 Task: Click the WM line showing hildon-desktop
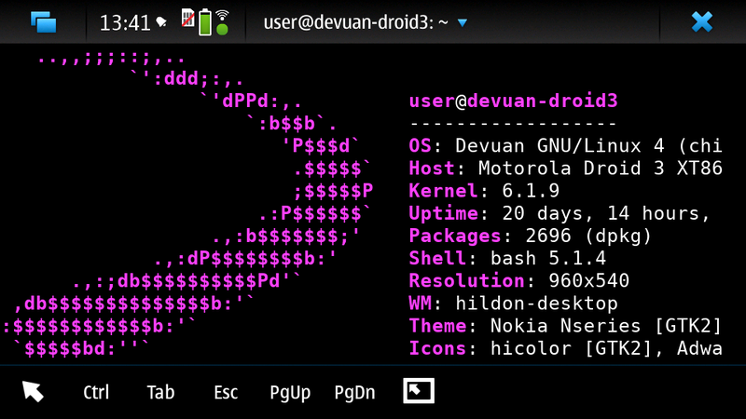click(514, 304)
